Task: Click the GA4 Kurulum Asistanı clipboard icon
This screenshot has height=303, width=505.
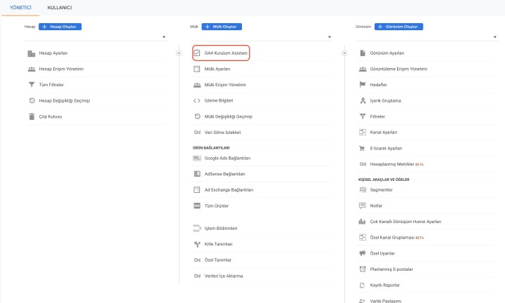Action: [197, 53]
